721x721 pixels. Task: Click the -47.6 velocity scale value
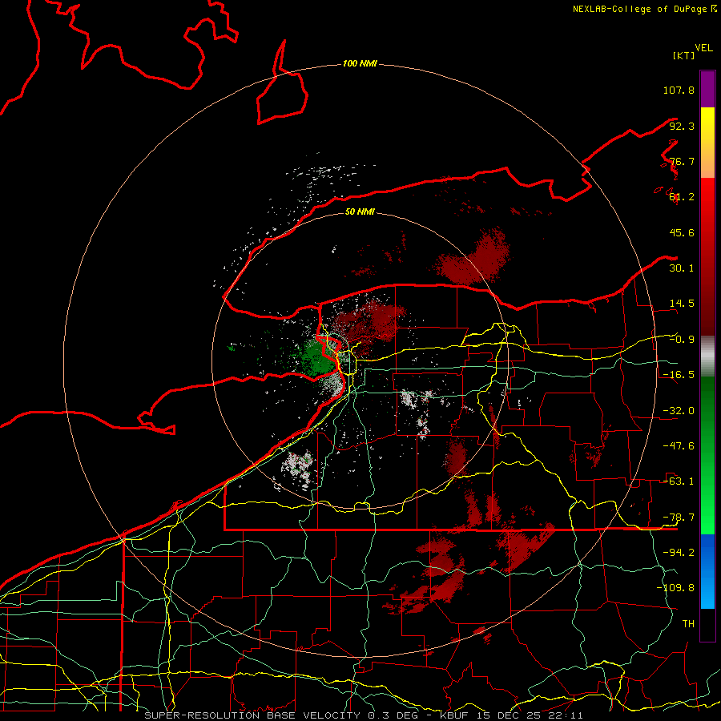coord(679,446)
